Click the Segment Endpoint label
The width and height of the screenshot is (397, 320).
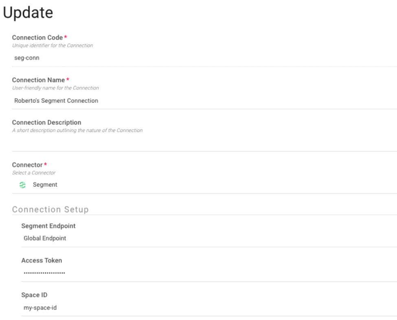tap(48, 226)
